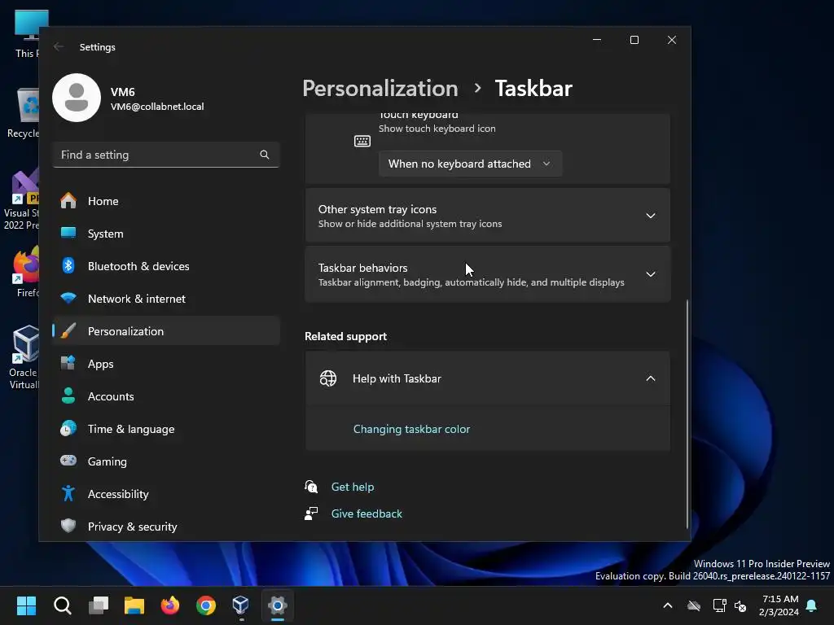Image resolution: width=834 pixels, height=625 pixels.
Task: Launch File Explorer from the taskbar
Action: point(134,605)
